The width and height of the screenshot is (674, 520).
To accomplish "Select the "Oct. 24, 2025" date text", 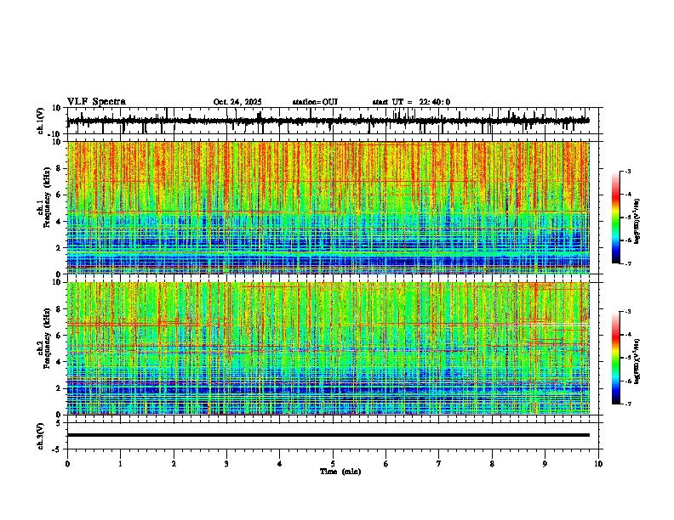I will pyautogui.click(x=237, y=102).
